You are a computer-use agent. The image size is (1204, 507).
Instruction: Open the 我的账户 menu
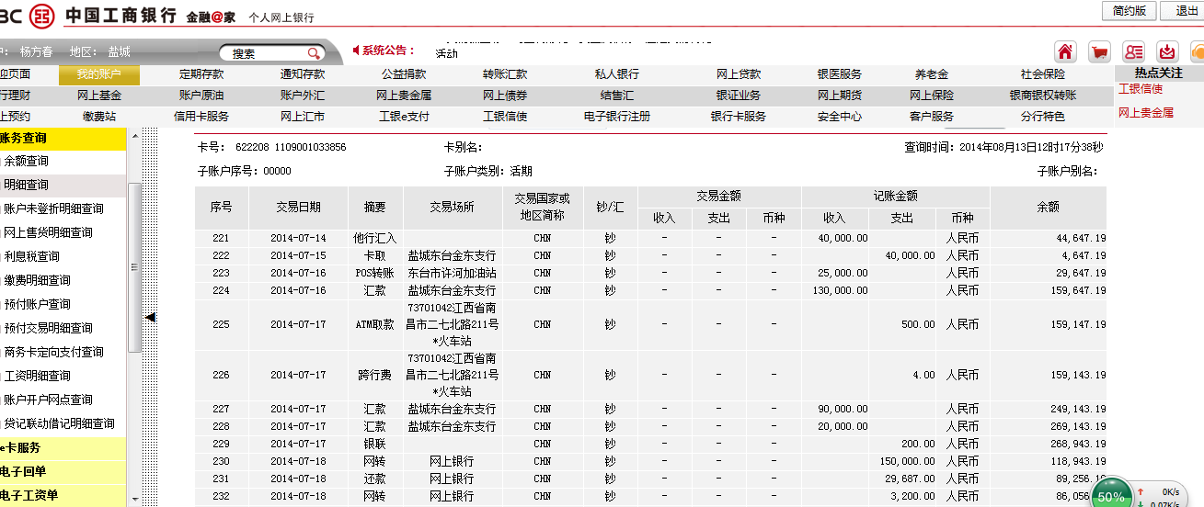coord(98,74)
